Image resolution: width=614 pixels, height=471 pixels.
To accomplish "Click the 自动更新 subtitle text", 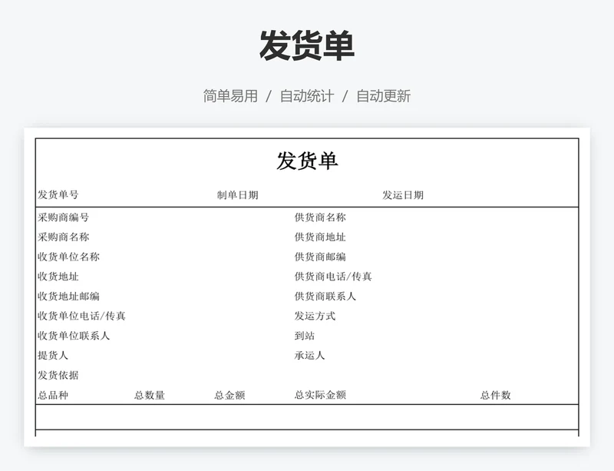I will (x=383, y=96).
